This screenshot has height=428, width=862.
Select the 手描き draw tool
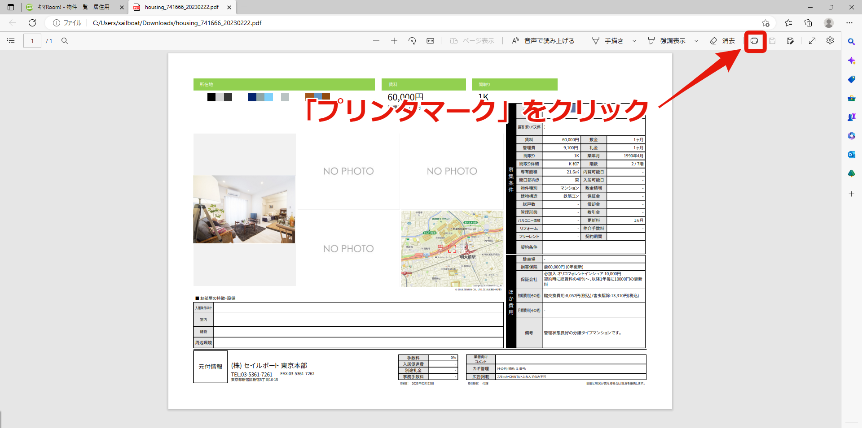tap(608, 41)
